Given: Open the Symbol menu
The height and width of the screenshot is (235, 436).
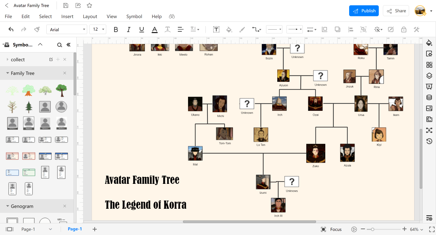Looking at the screenshot, I should (134, 16).
